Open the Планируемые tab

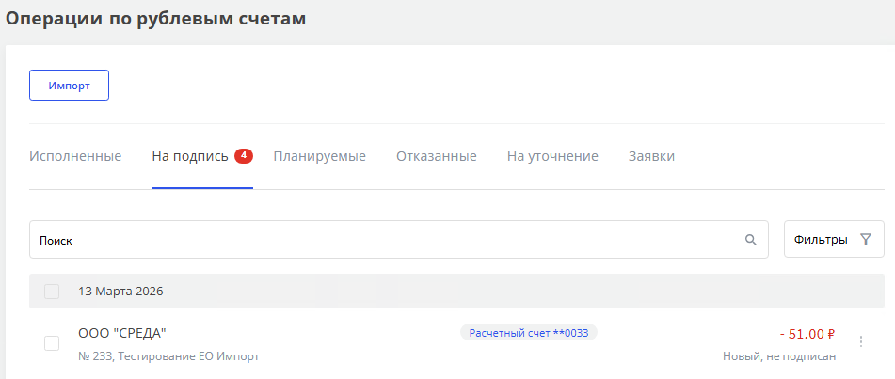coord(320,156)
